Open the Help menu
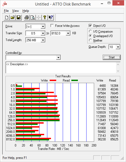Image resolution: width=126 pixels, height=162 pixels. [x=26, y=11]
